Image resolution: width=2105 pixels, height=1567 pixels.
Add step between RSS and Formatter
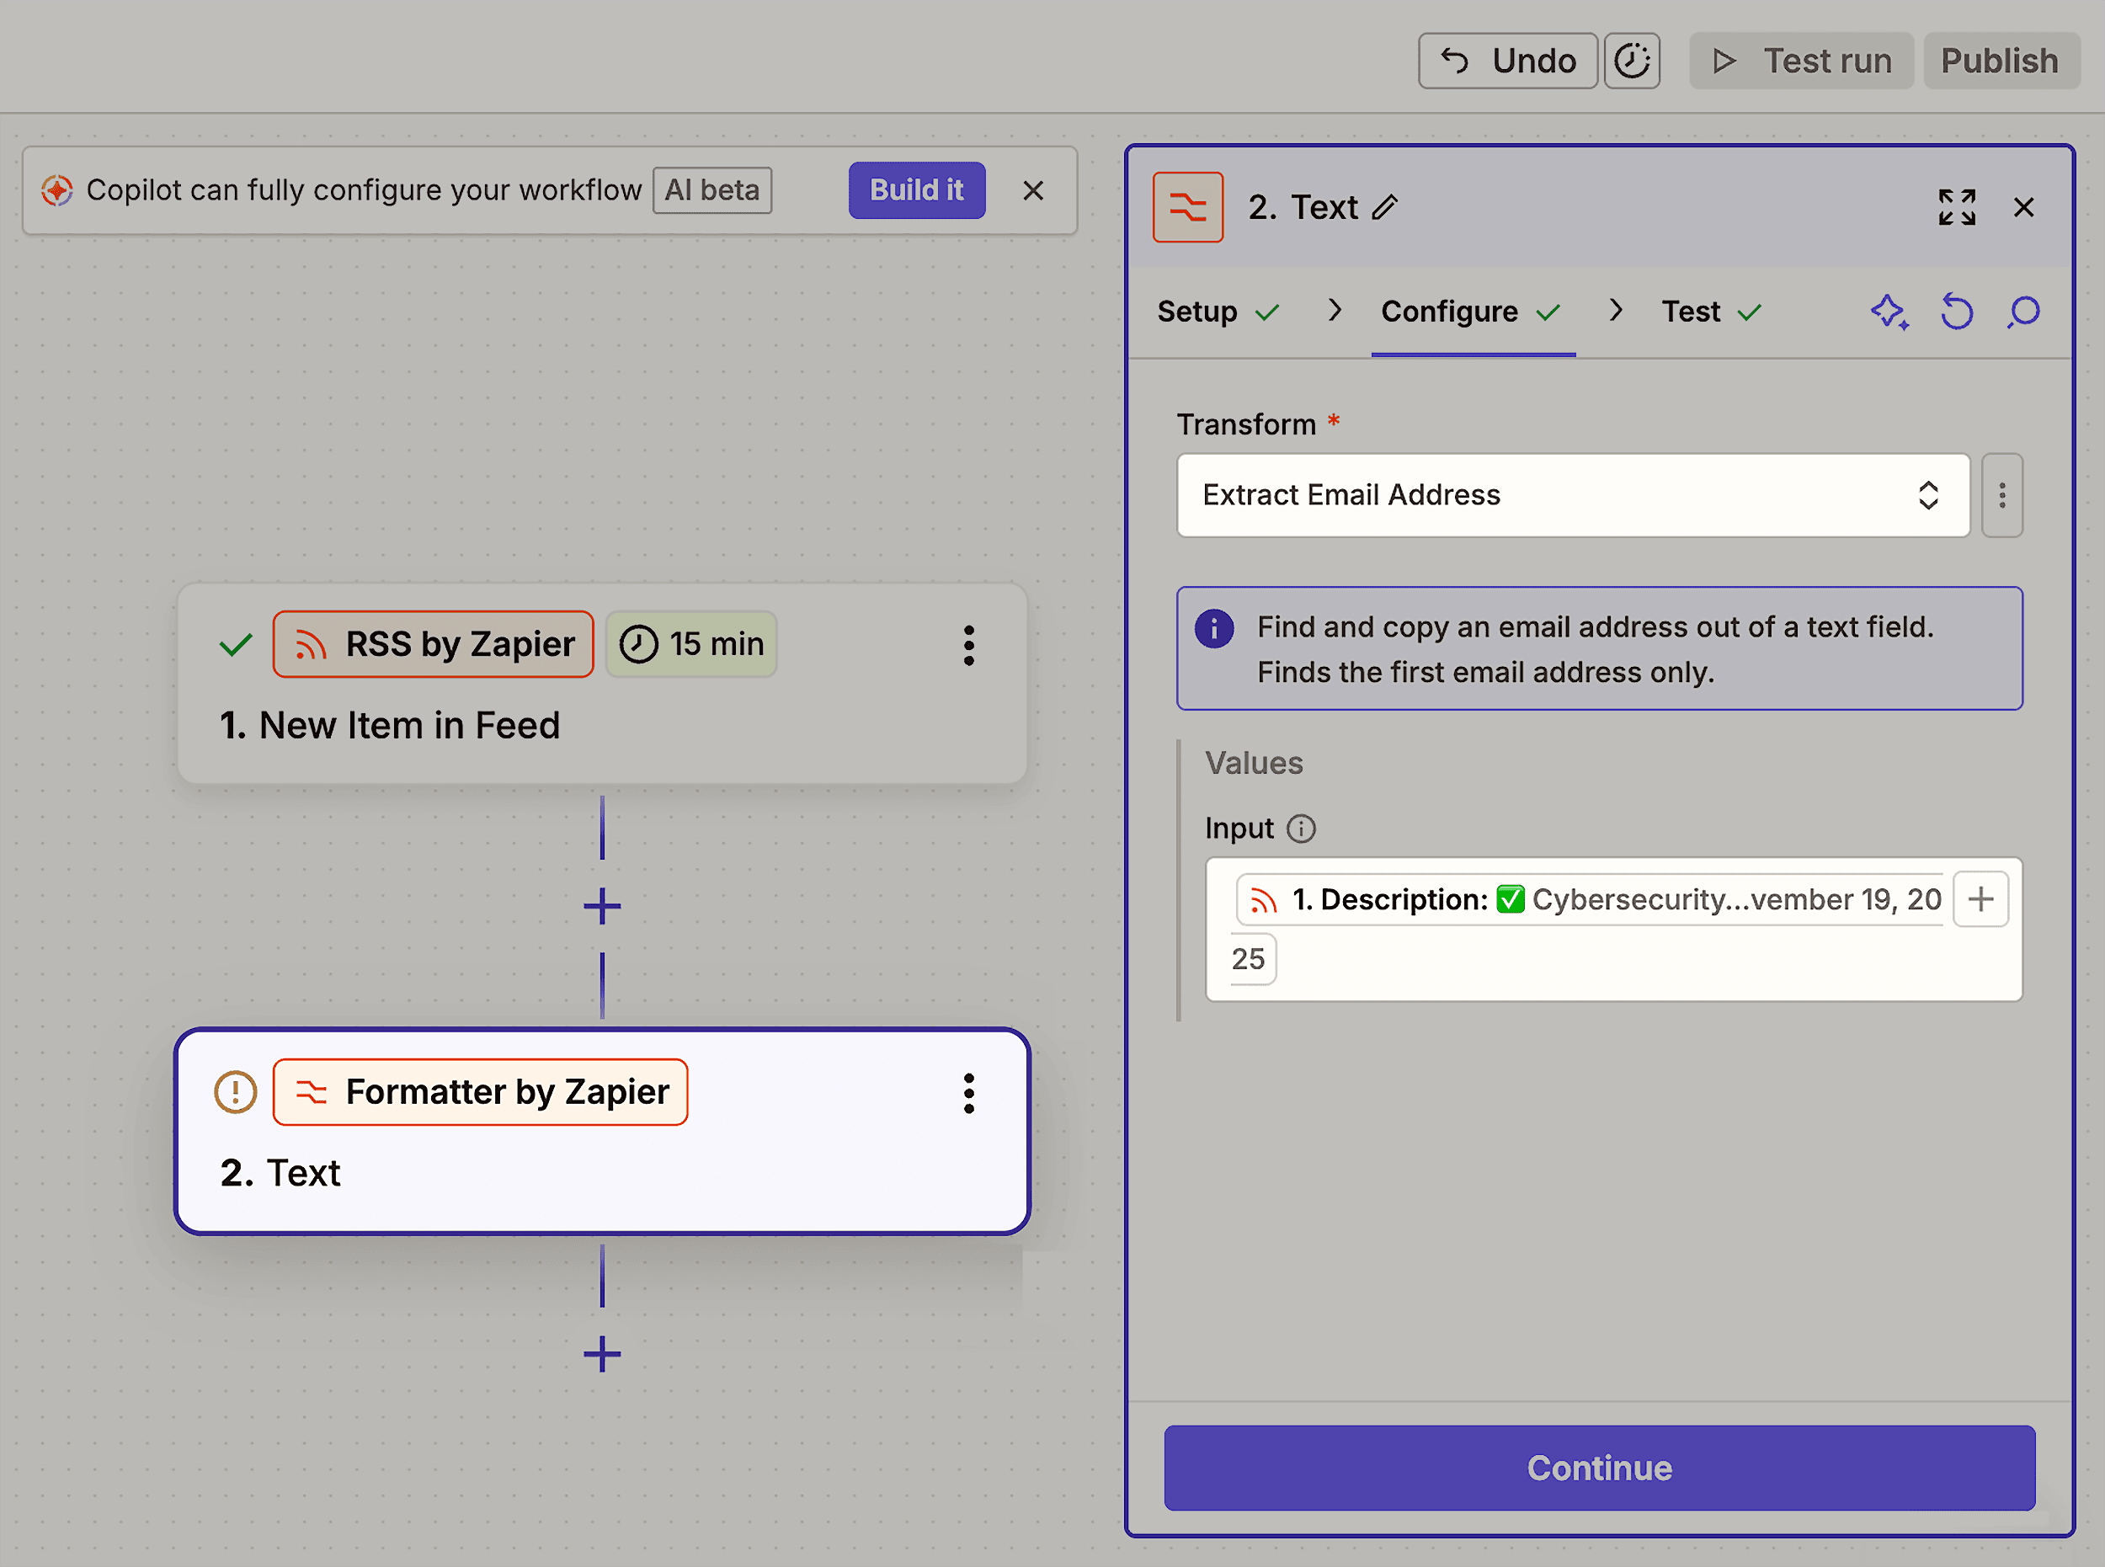coord(601,906)
